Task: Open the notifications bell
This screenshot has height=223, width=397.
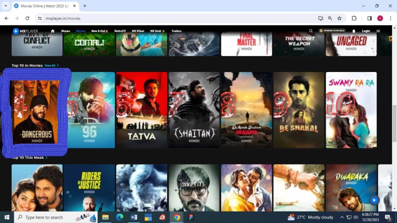Action: (x=354, y=31)
